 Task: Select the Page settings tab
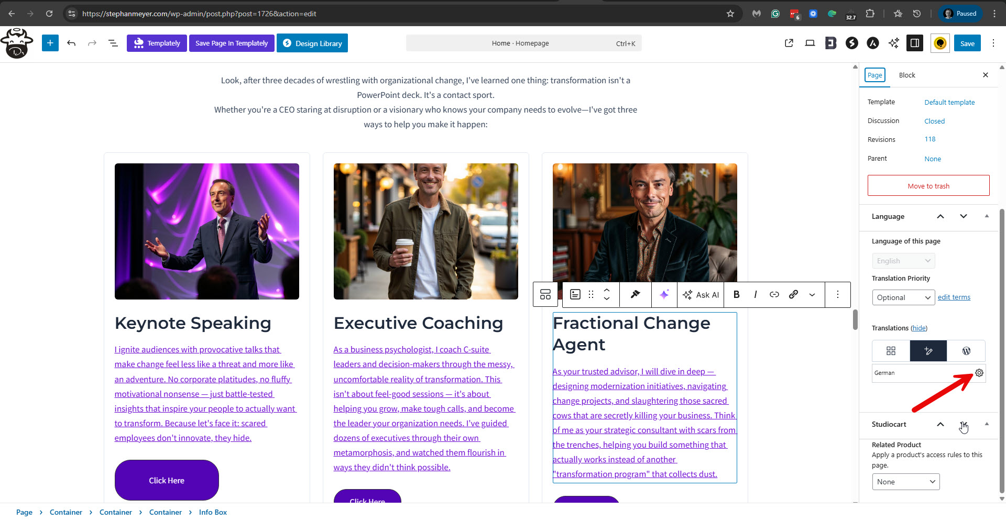coord(874,75)
